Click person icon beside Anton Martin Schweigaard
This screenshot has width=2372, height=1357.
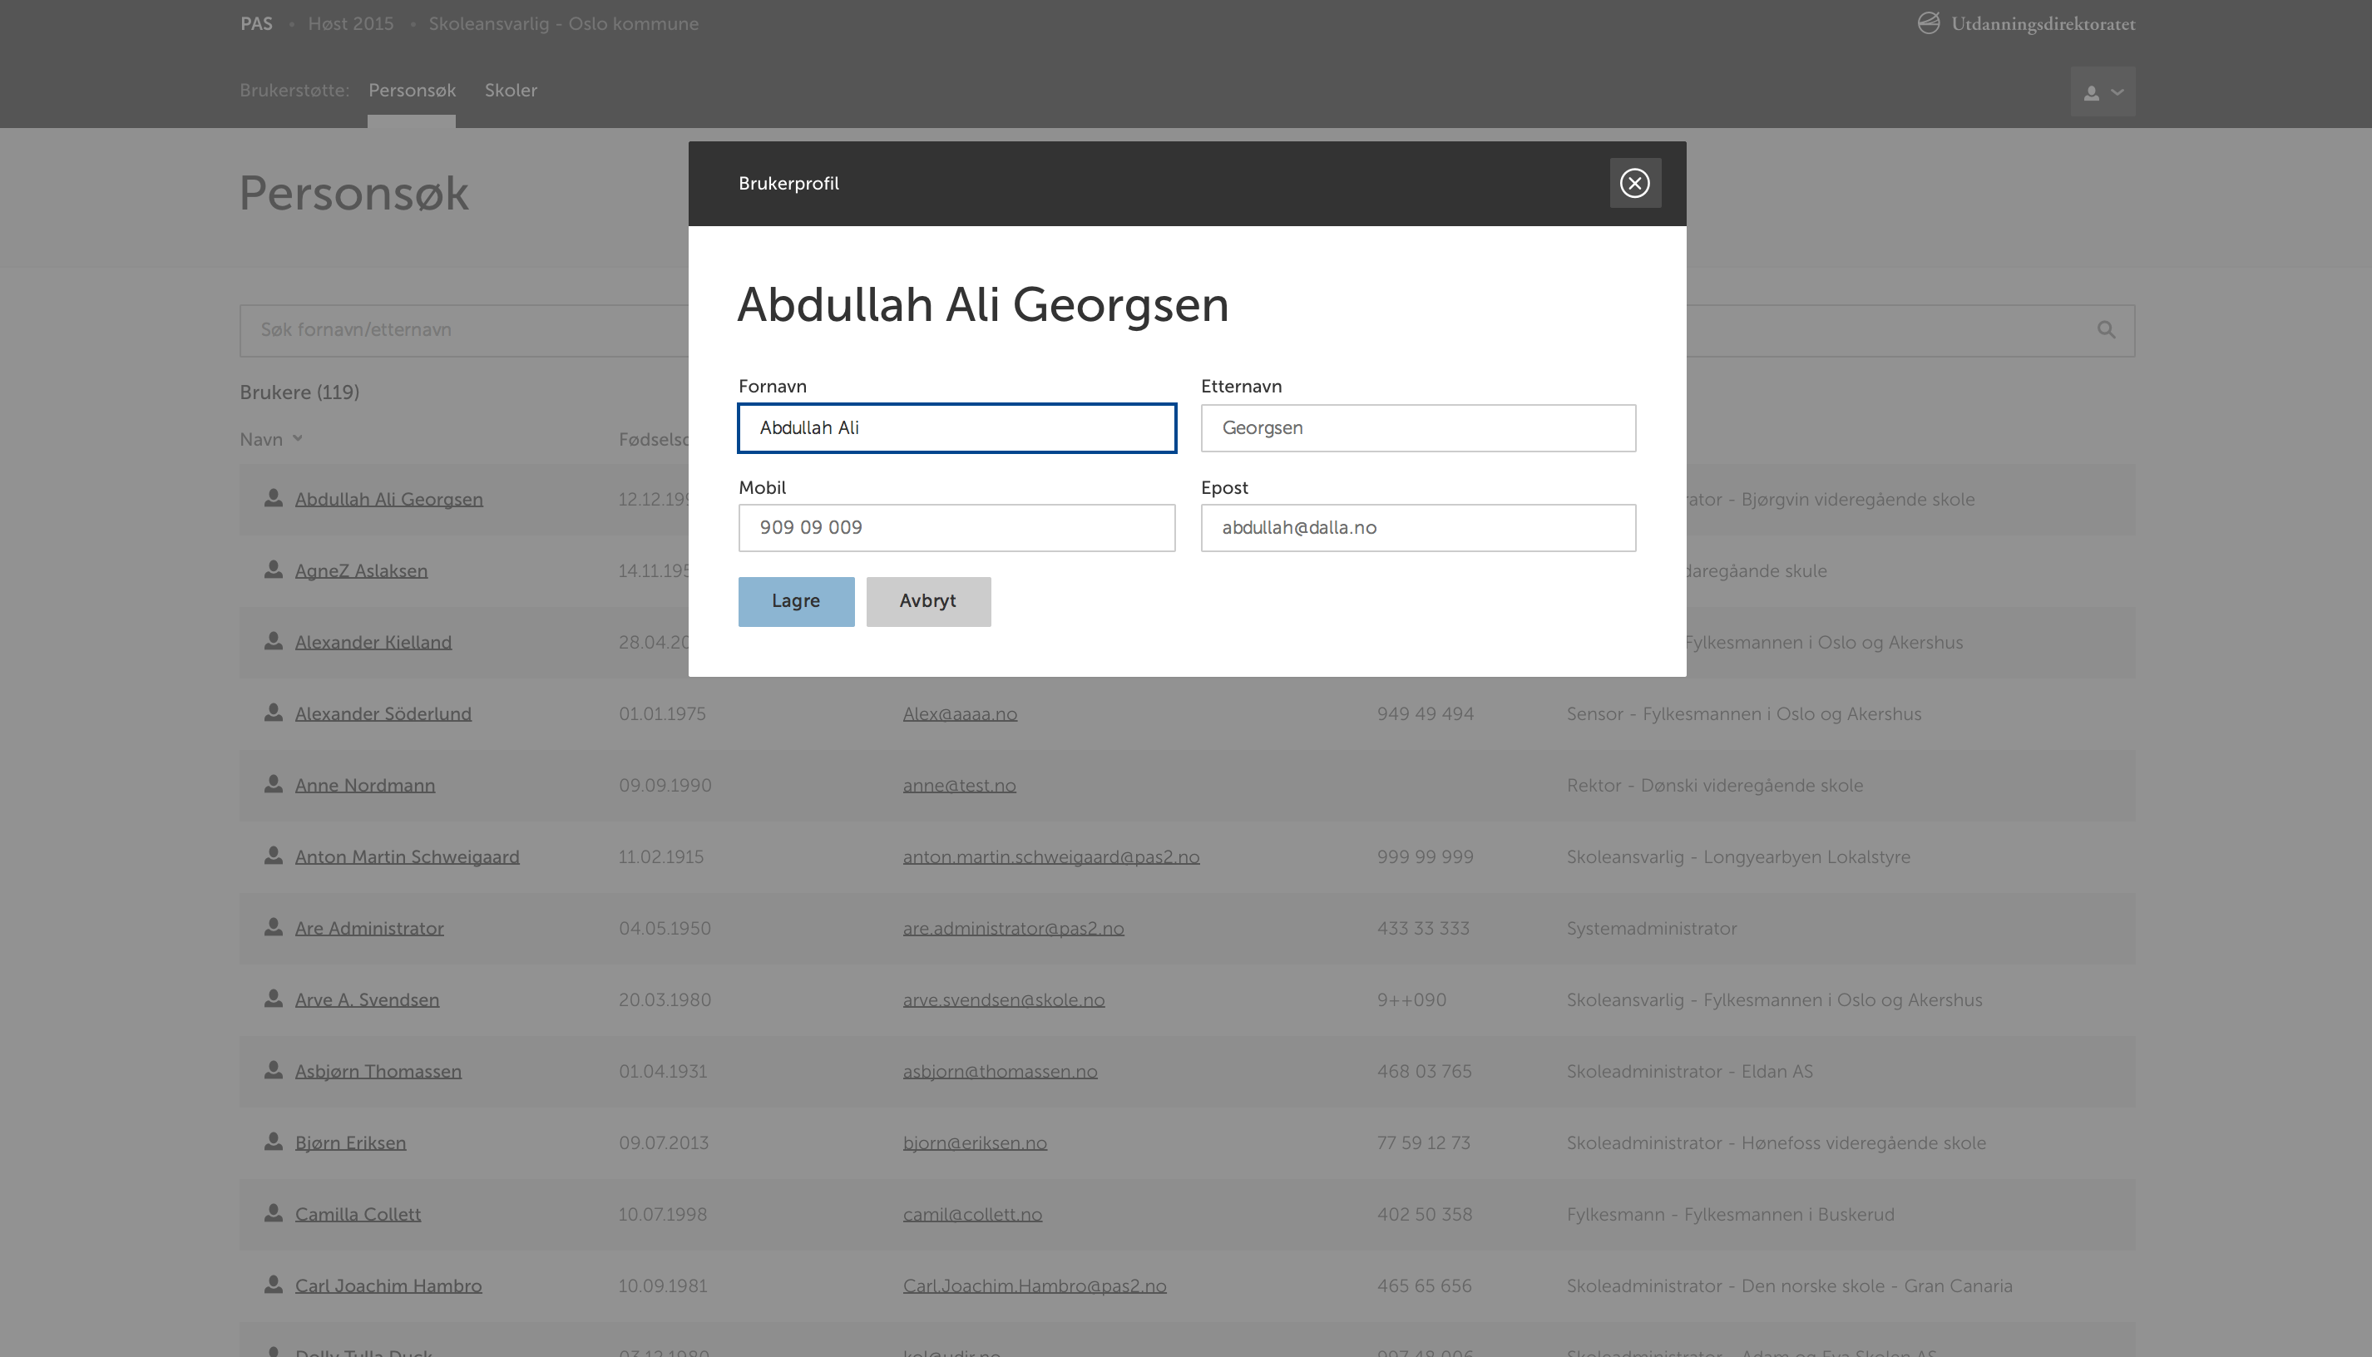pyautogui.click(x=273, y=856)
